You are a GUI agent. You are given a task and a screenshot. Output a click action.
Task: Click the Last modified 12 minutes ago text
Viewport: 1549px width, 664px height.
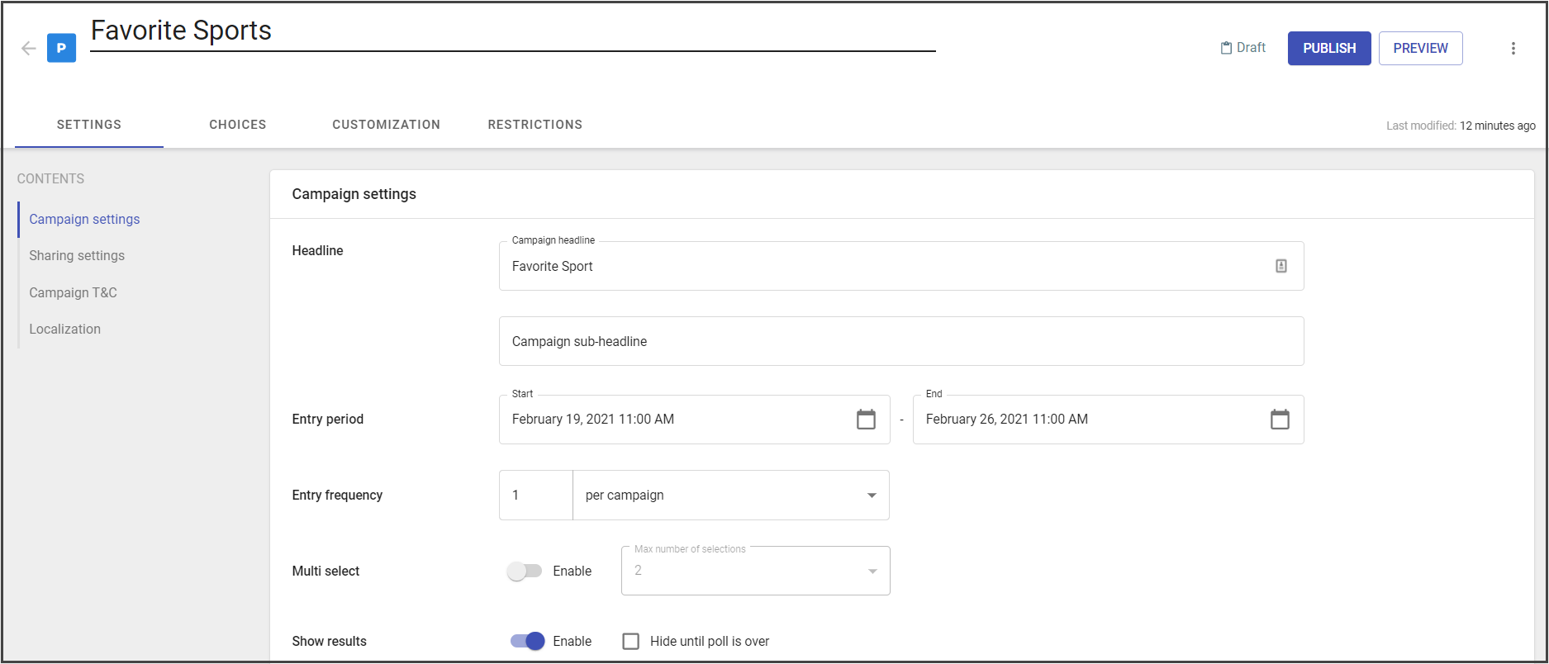coord(1461,126)
